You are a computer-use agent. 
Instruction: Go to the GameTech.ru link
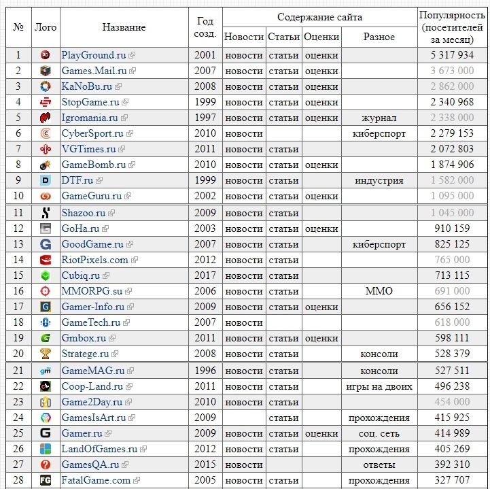[x=90, y=322]
